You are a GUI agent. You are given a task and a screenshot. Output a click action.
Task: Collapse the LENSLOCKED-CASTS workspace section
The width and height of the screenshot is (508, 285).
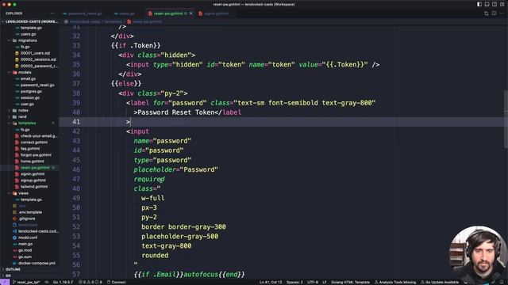click(30, 21)
